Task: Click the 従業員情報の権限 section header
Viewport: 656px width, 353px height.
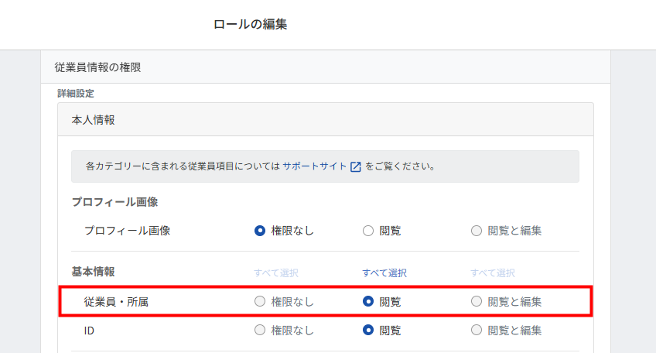Action: pos(97,67)
